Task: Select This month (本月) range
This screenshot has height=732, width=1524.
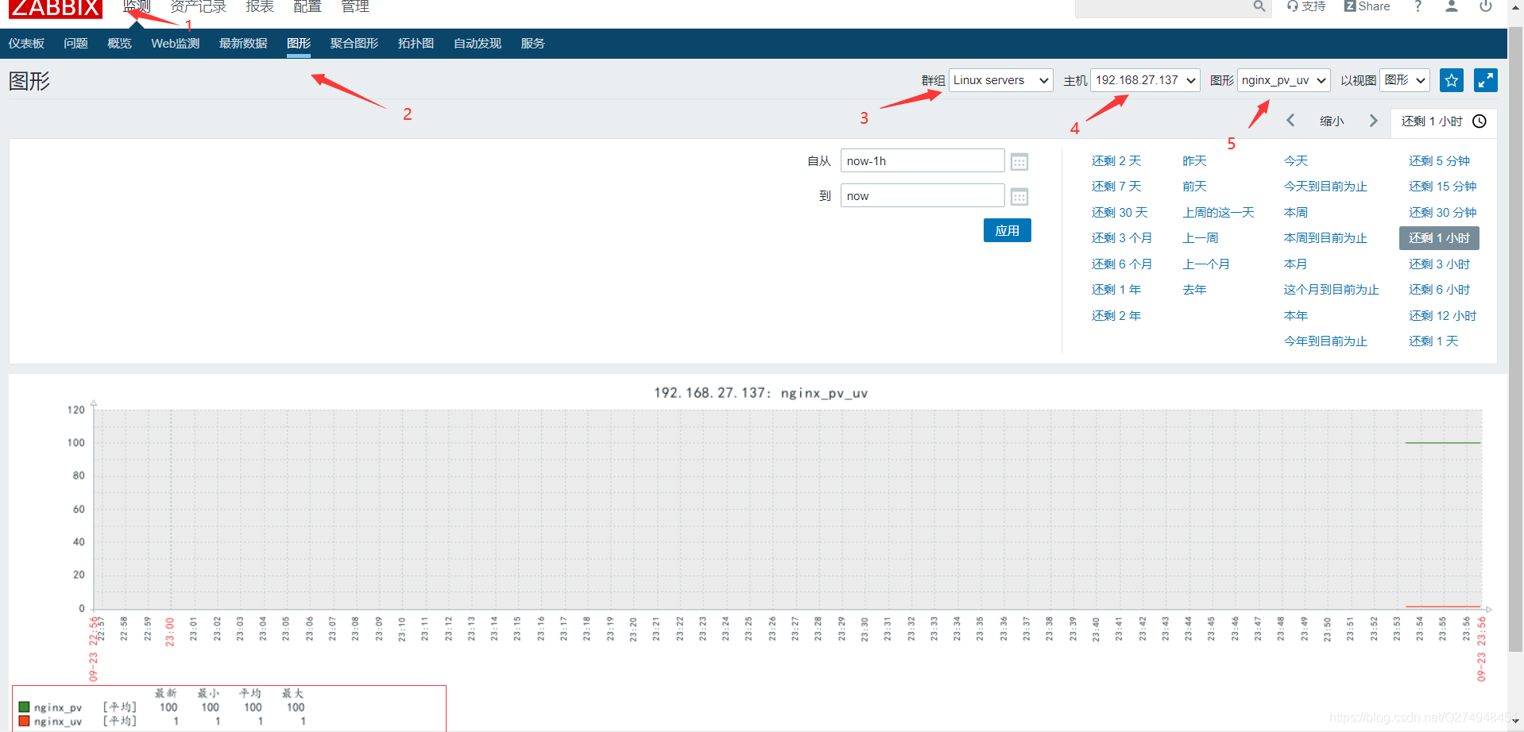Action: click(x=1296, y=264)
